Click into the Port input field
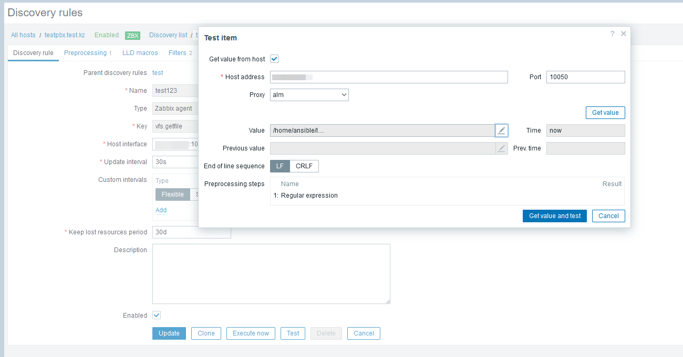Viewport: 683px width, 357px height. coord(585,77)
